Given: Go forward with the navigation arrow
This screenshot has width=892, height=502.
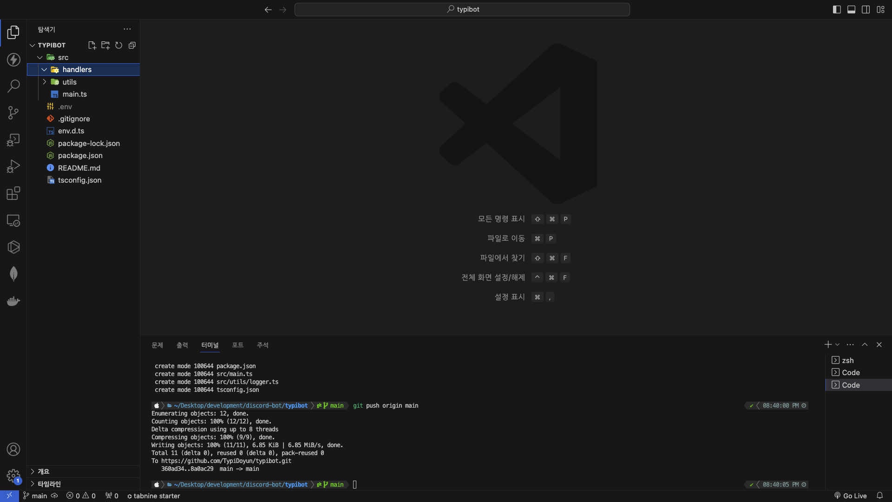Looking at the screenshot, I should click(x=283, y=9).
